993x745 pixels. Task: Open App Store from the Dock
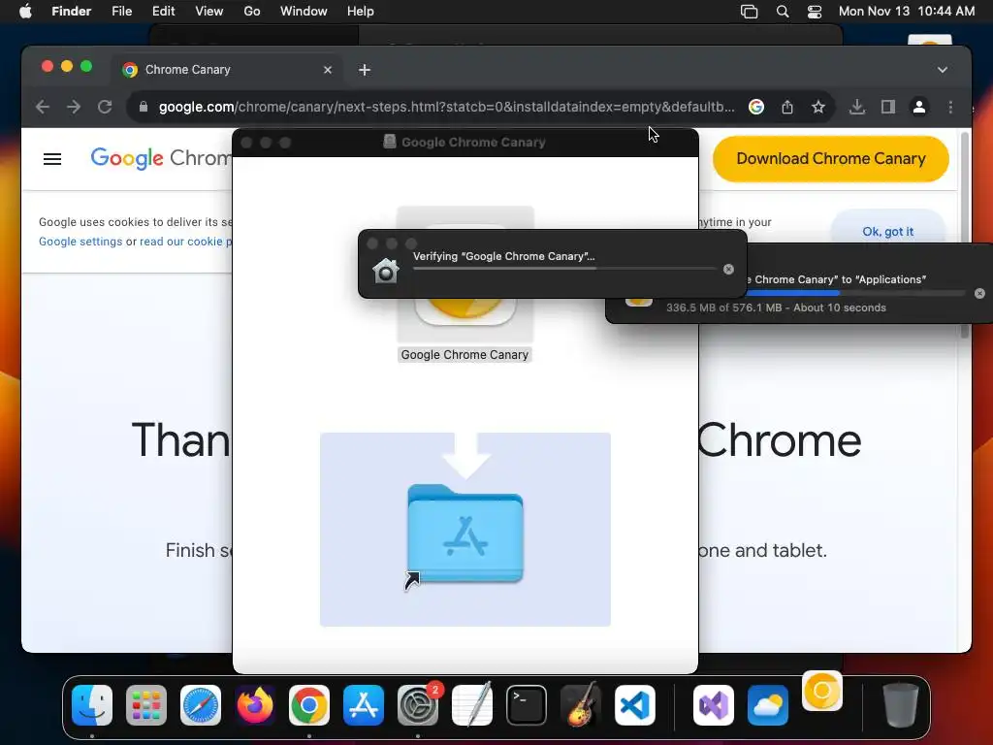coord(364,705)
